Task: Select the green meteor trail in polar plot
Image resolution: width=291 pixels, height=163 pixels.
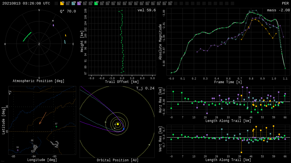Action: [27, 37]
